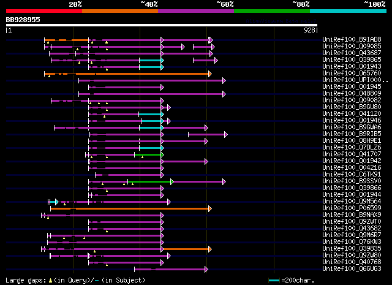
Task: Select the UniRef100_O48809 label
Action: (352, 94)
